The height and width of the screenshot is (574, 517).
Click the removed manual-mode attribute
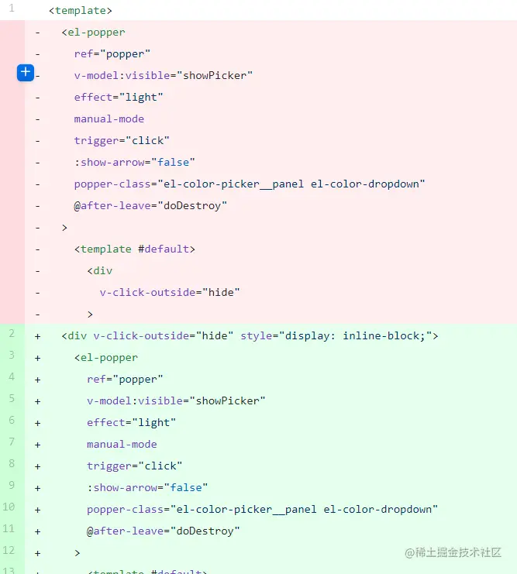[109, 119]
